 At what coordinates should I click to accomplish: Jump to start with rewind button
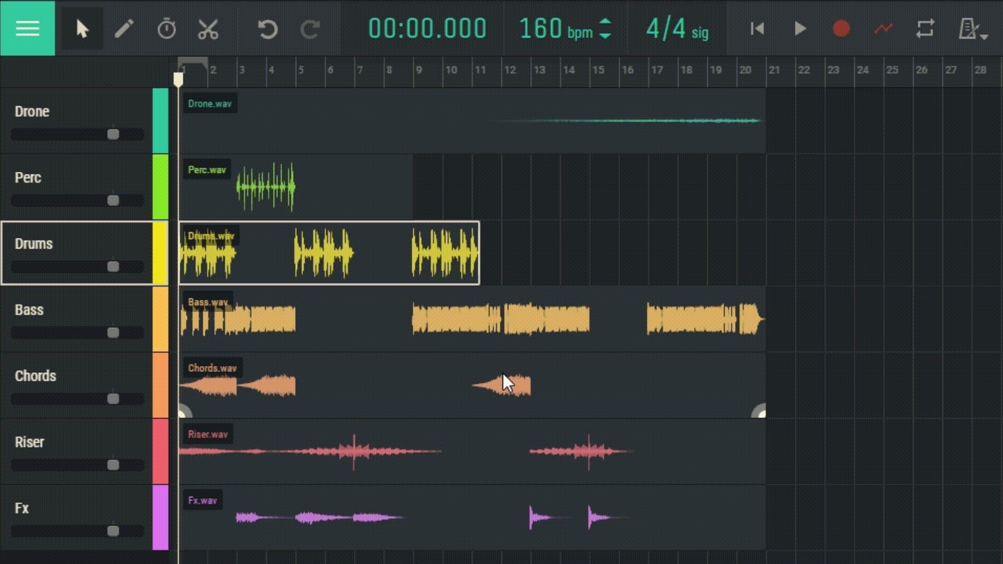757,29
